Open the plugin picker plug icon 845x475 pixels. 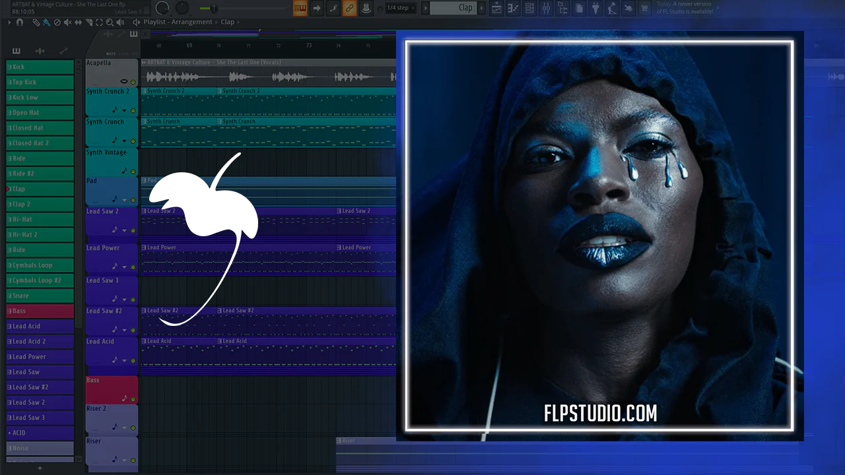(595, 8)
